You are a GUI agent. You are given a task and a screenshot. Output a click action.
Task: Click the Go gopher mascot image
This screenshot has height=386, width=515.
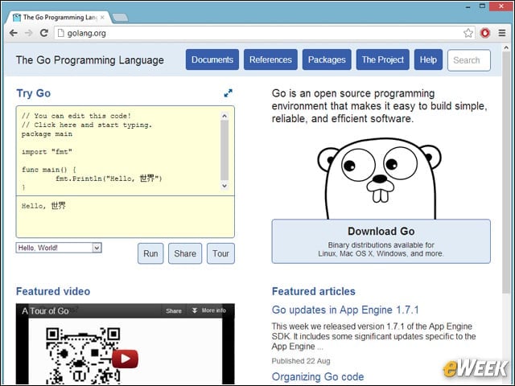379,179
